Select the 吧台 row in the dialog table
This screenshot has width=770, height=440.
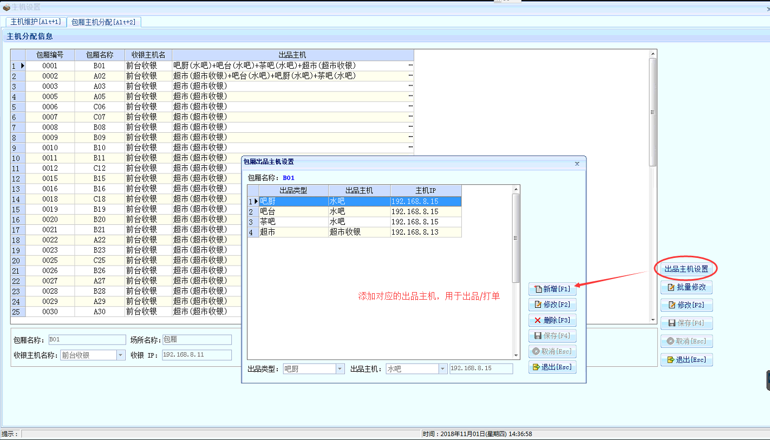click(355, 211)
